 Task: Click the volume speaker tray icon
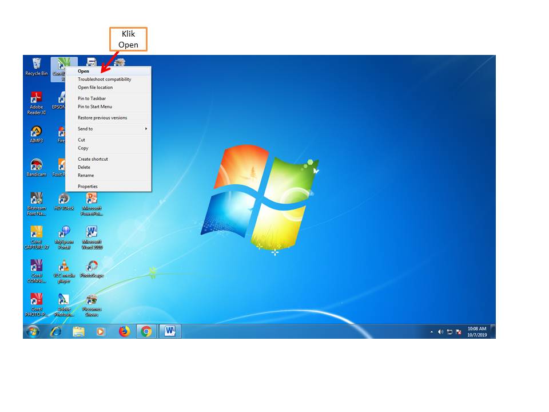(x=440, y=332)
